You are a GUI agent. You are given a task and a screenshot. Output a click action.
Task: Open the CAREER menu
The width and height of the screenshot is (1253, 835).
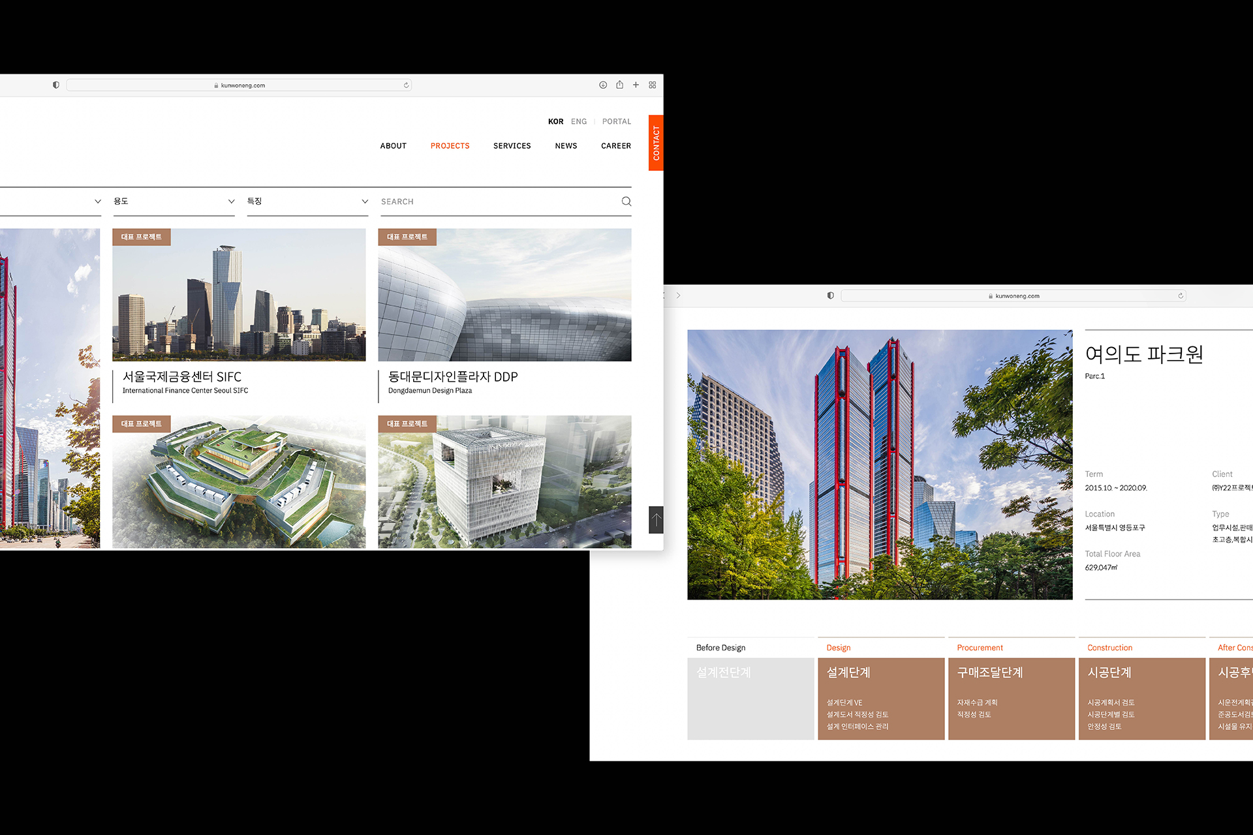coord(616,146)
